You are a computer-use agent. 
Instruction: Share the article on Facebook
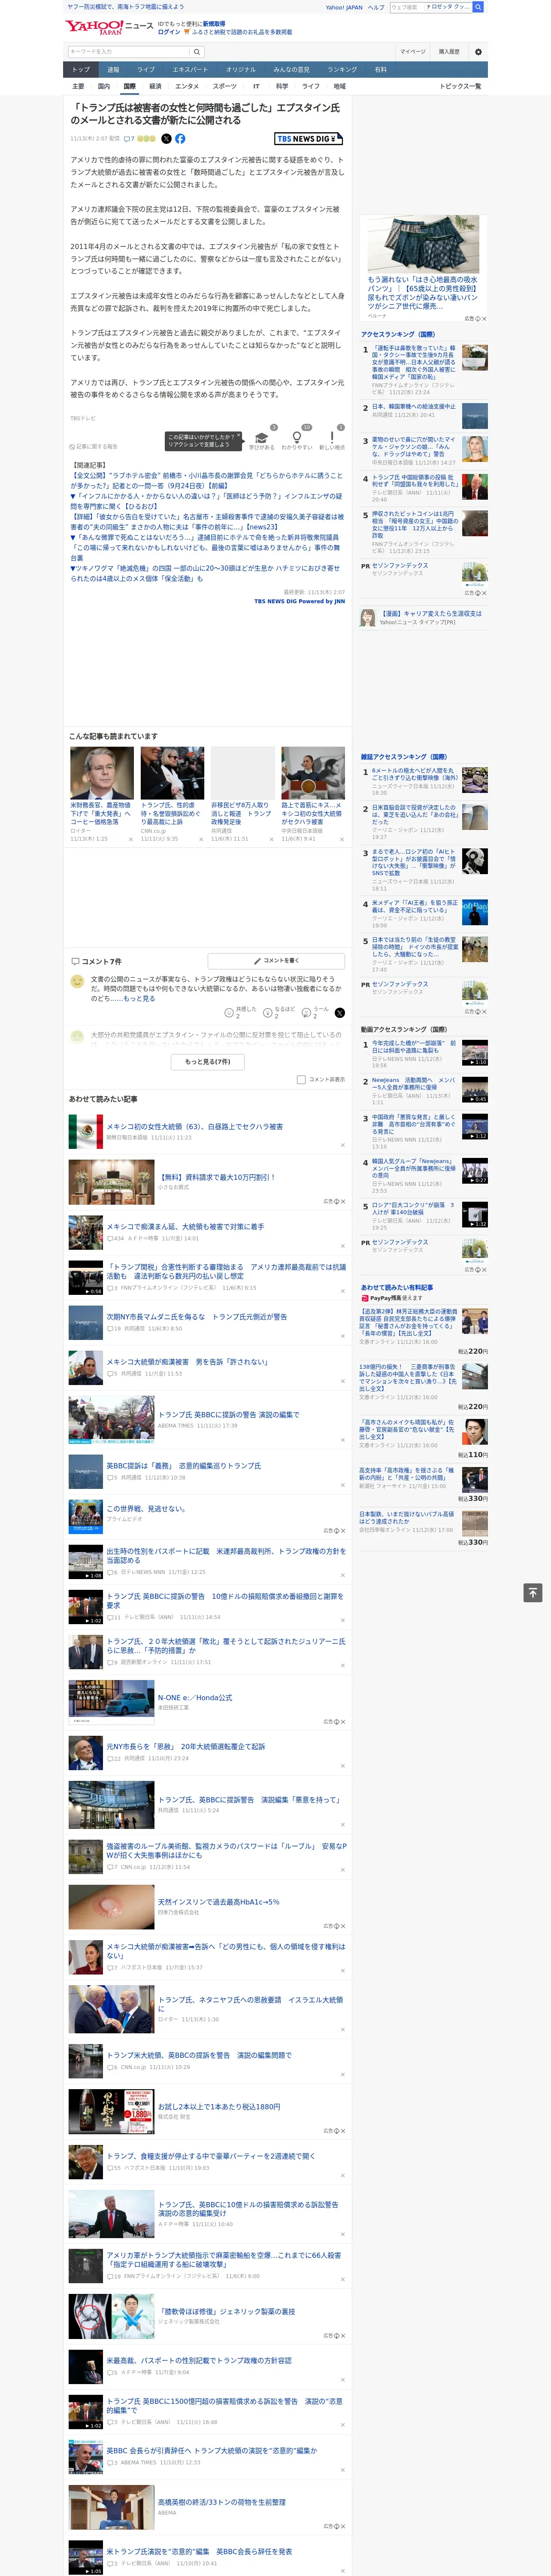tap(180, 139)
